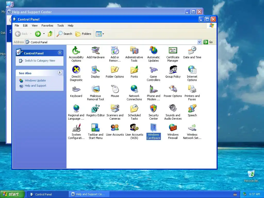The width and height of the screenshot is (264, 198).
Task: Open Internet Options icon
Action: pos(192,70)
